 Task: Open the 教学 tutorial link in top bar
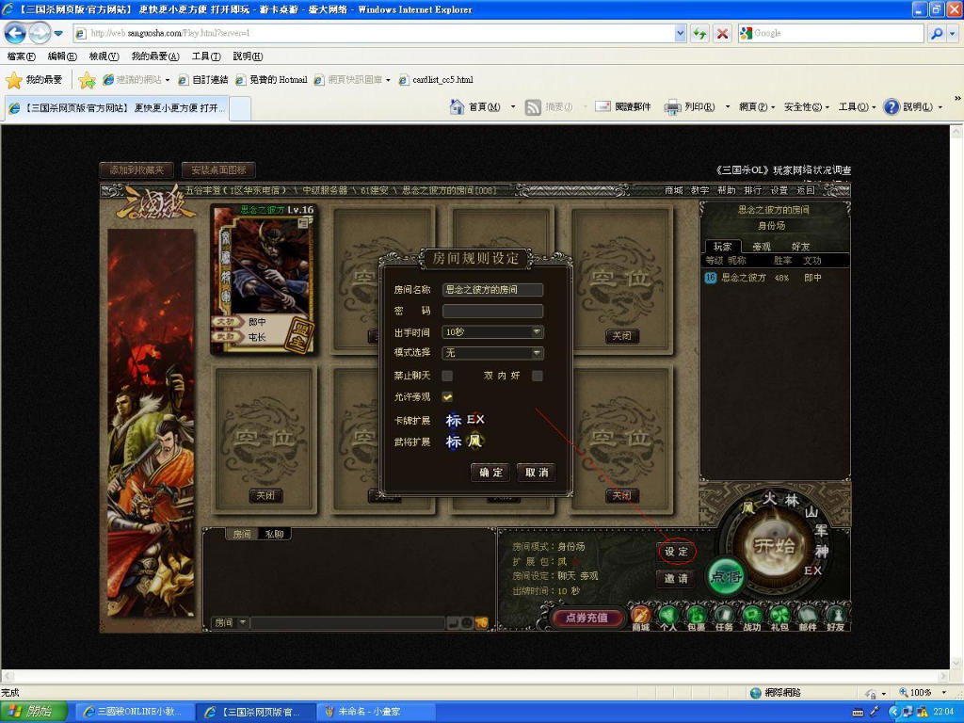click(x=699, y=190)
